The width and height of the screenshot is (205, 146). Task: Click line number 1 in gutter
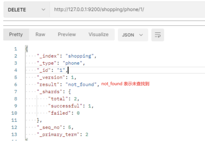pyautogui.click(x=15, y=49)
